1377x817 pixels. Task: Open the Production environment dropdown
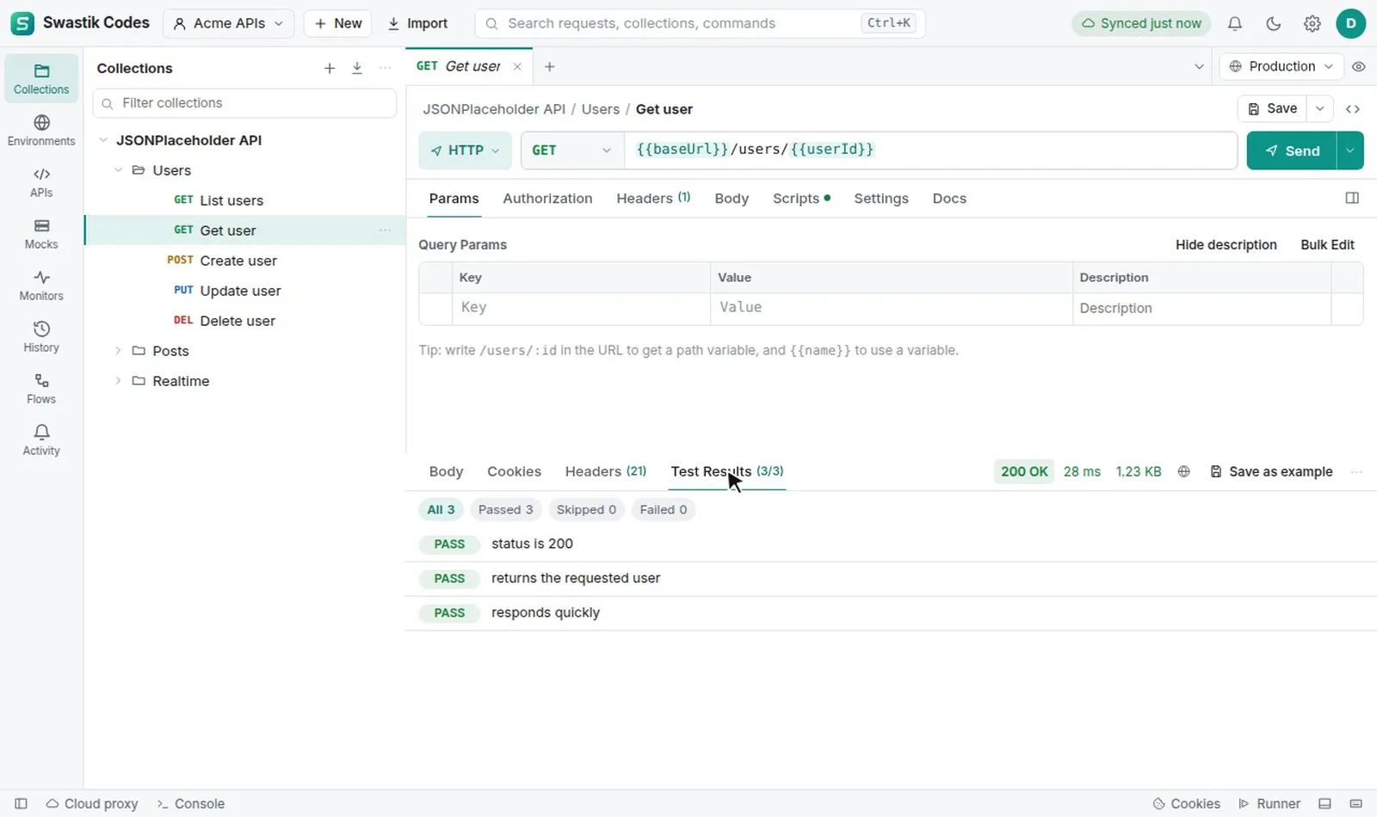[x=1281, y=66]
